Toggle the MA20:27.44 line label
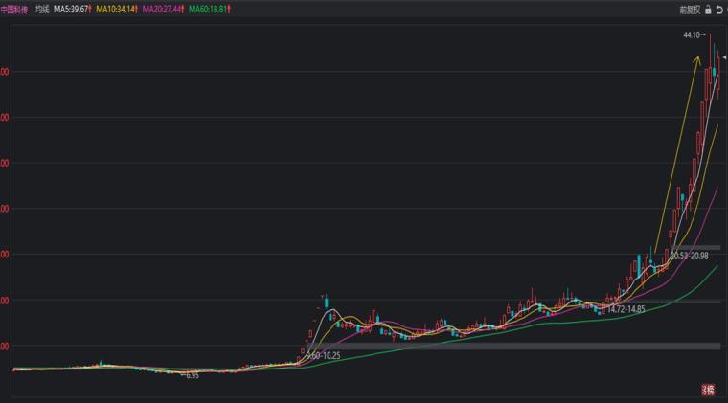 coord(161,9)
